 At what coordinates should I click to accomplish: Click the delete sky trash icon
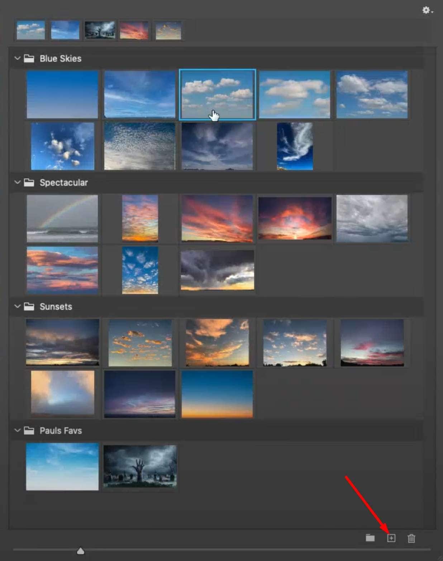[x=411, y=538]
